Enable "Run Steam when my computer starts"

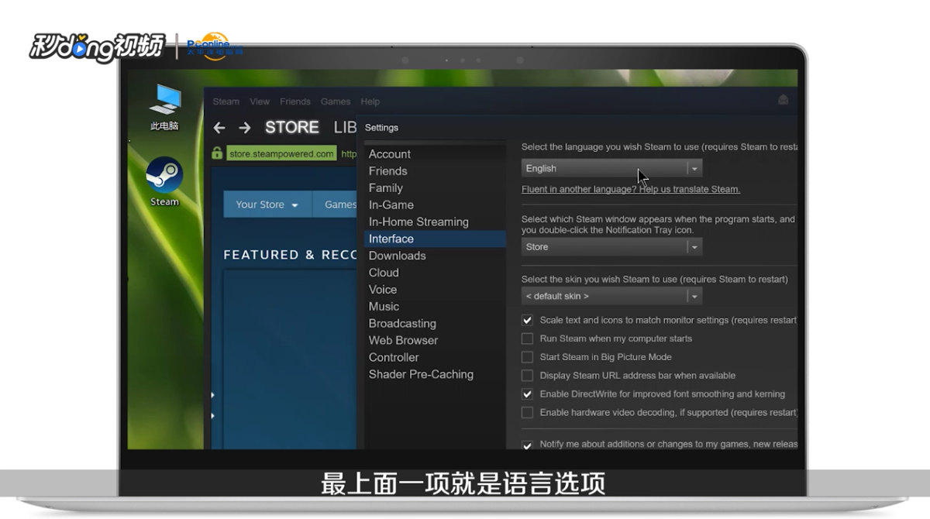(527, 339)
